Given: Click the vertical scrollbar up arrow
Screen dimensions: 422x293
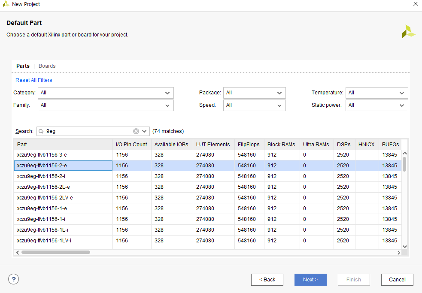Looking at the screenshot, I should coord(404,153).
